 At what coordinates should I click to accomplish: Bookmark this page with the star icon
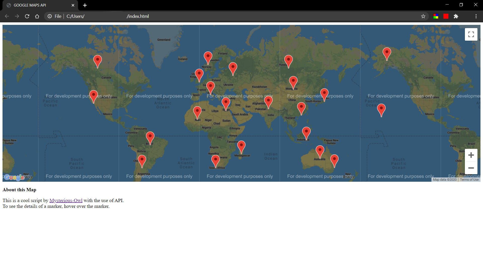(423, 16)
